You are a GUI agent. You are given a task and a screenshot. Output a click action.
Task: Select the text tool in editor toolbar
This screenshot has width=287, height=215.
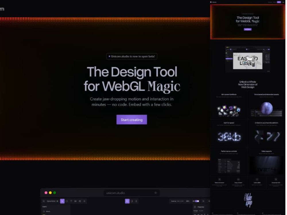click(x=71, y=201)
